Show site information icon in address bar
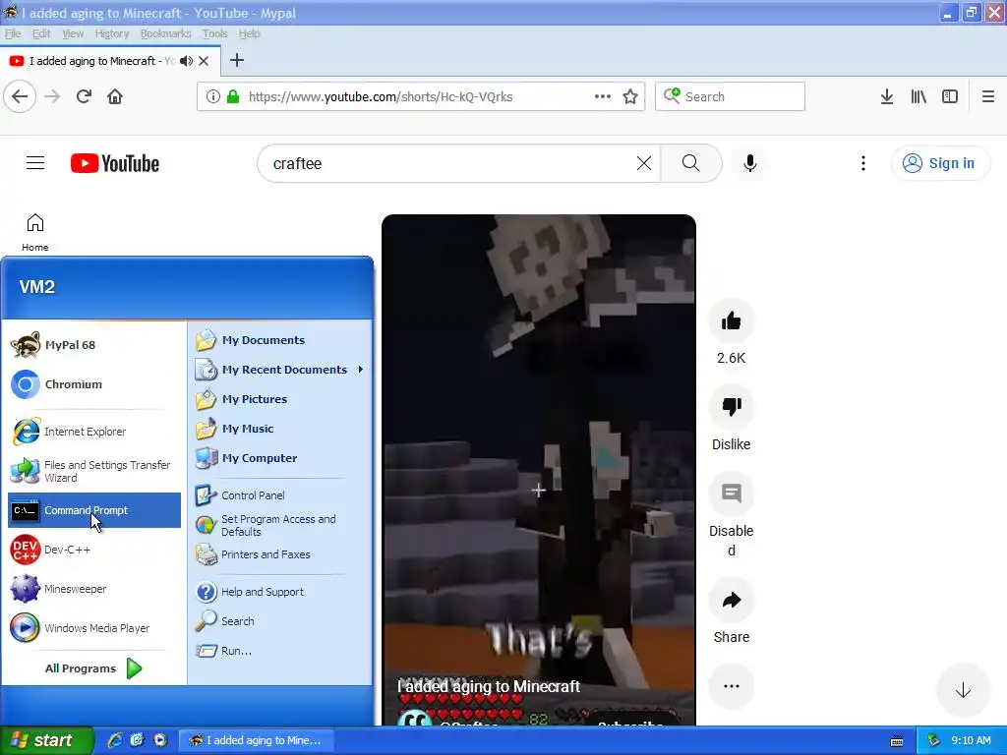1007x755 pixels. tap(212, 97)
